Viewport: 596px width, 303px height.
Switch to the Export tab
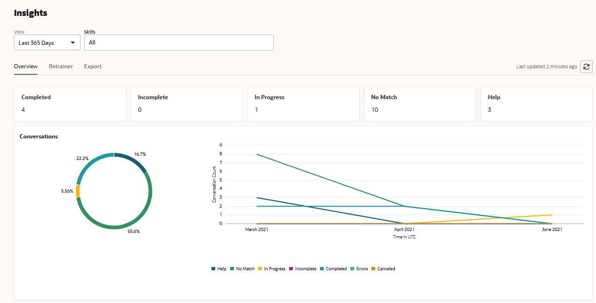pyautogui.click(x=92, y=66)
